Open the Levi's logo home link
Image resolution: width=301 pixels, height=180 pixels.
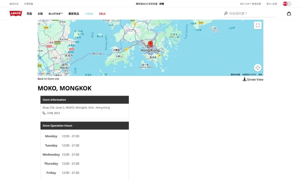(16, 14)
